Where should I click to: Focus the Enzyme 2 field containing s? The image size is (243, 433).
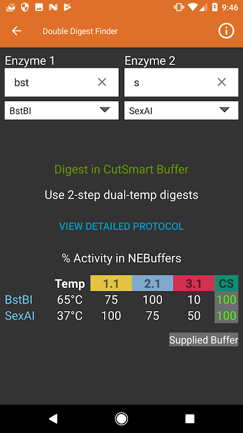click(x=181, y=82)
